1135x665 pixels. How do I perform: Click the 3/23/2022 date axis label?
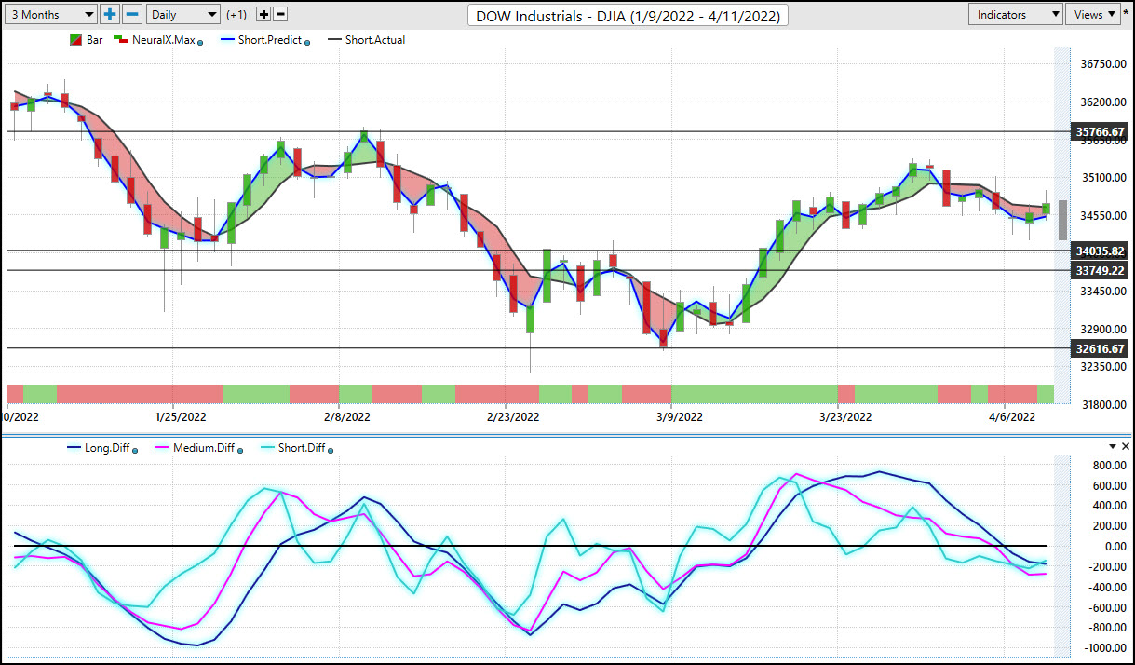(846, 417)
